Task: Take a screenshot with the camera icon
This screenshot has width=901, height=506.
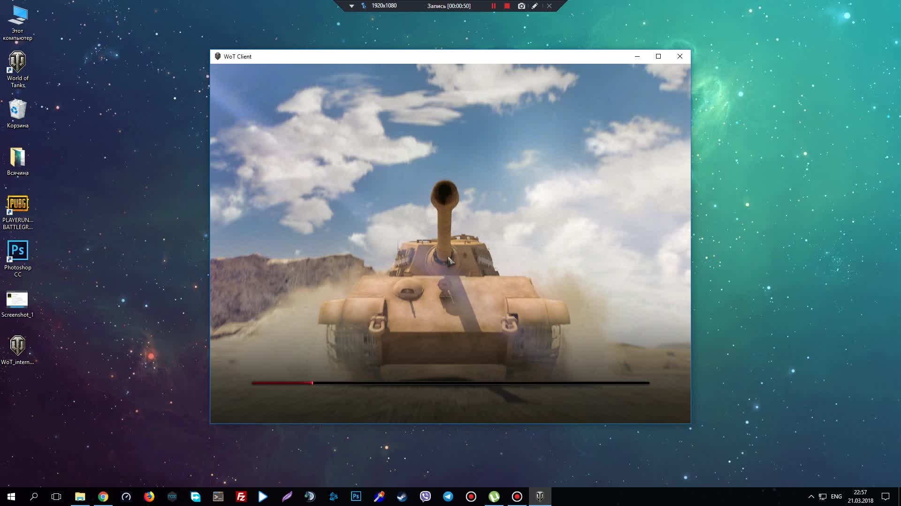Action: point(521,6)
